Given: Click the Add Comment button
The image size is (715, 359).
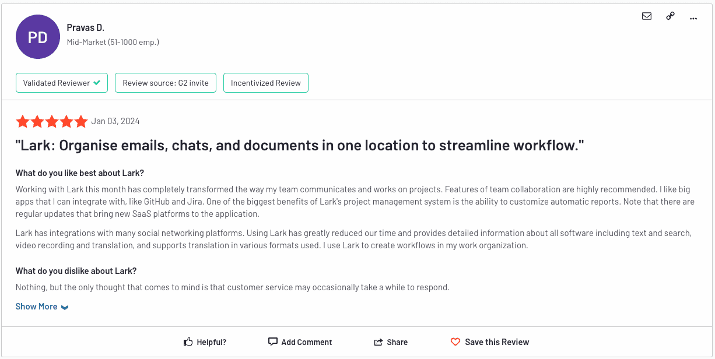Looking at the screenshot, I should point(307,342).
